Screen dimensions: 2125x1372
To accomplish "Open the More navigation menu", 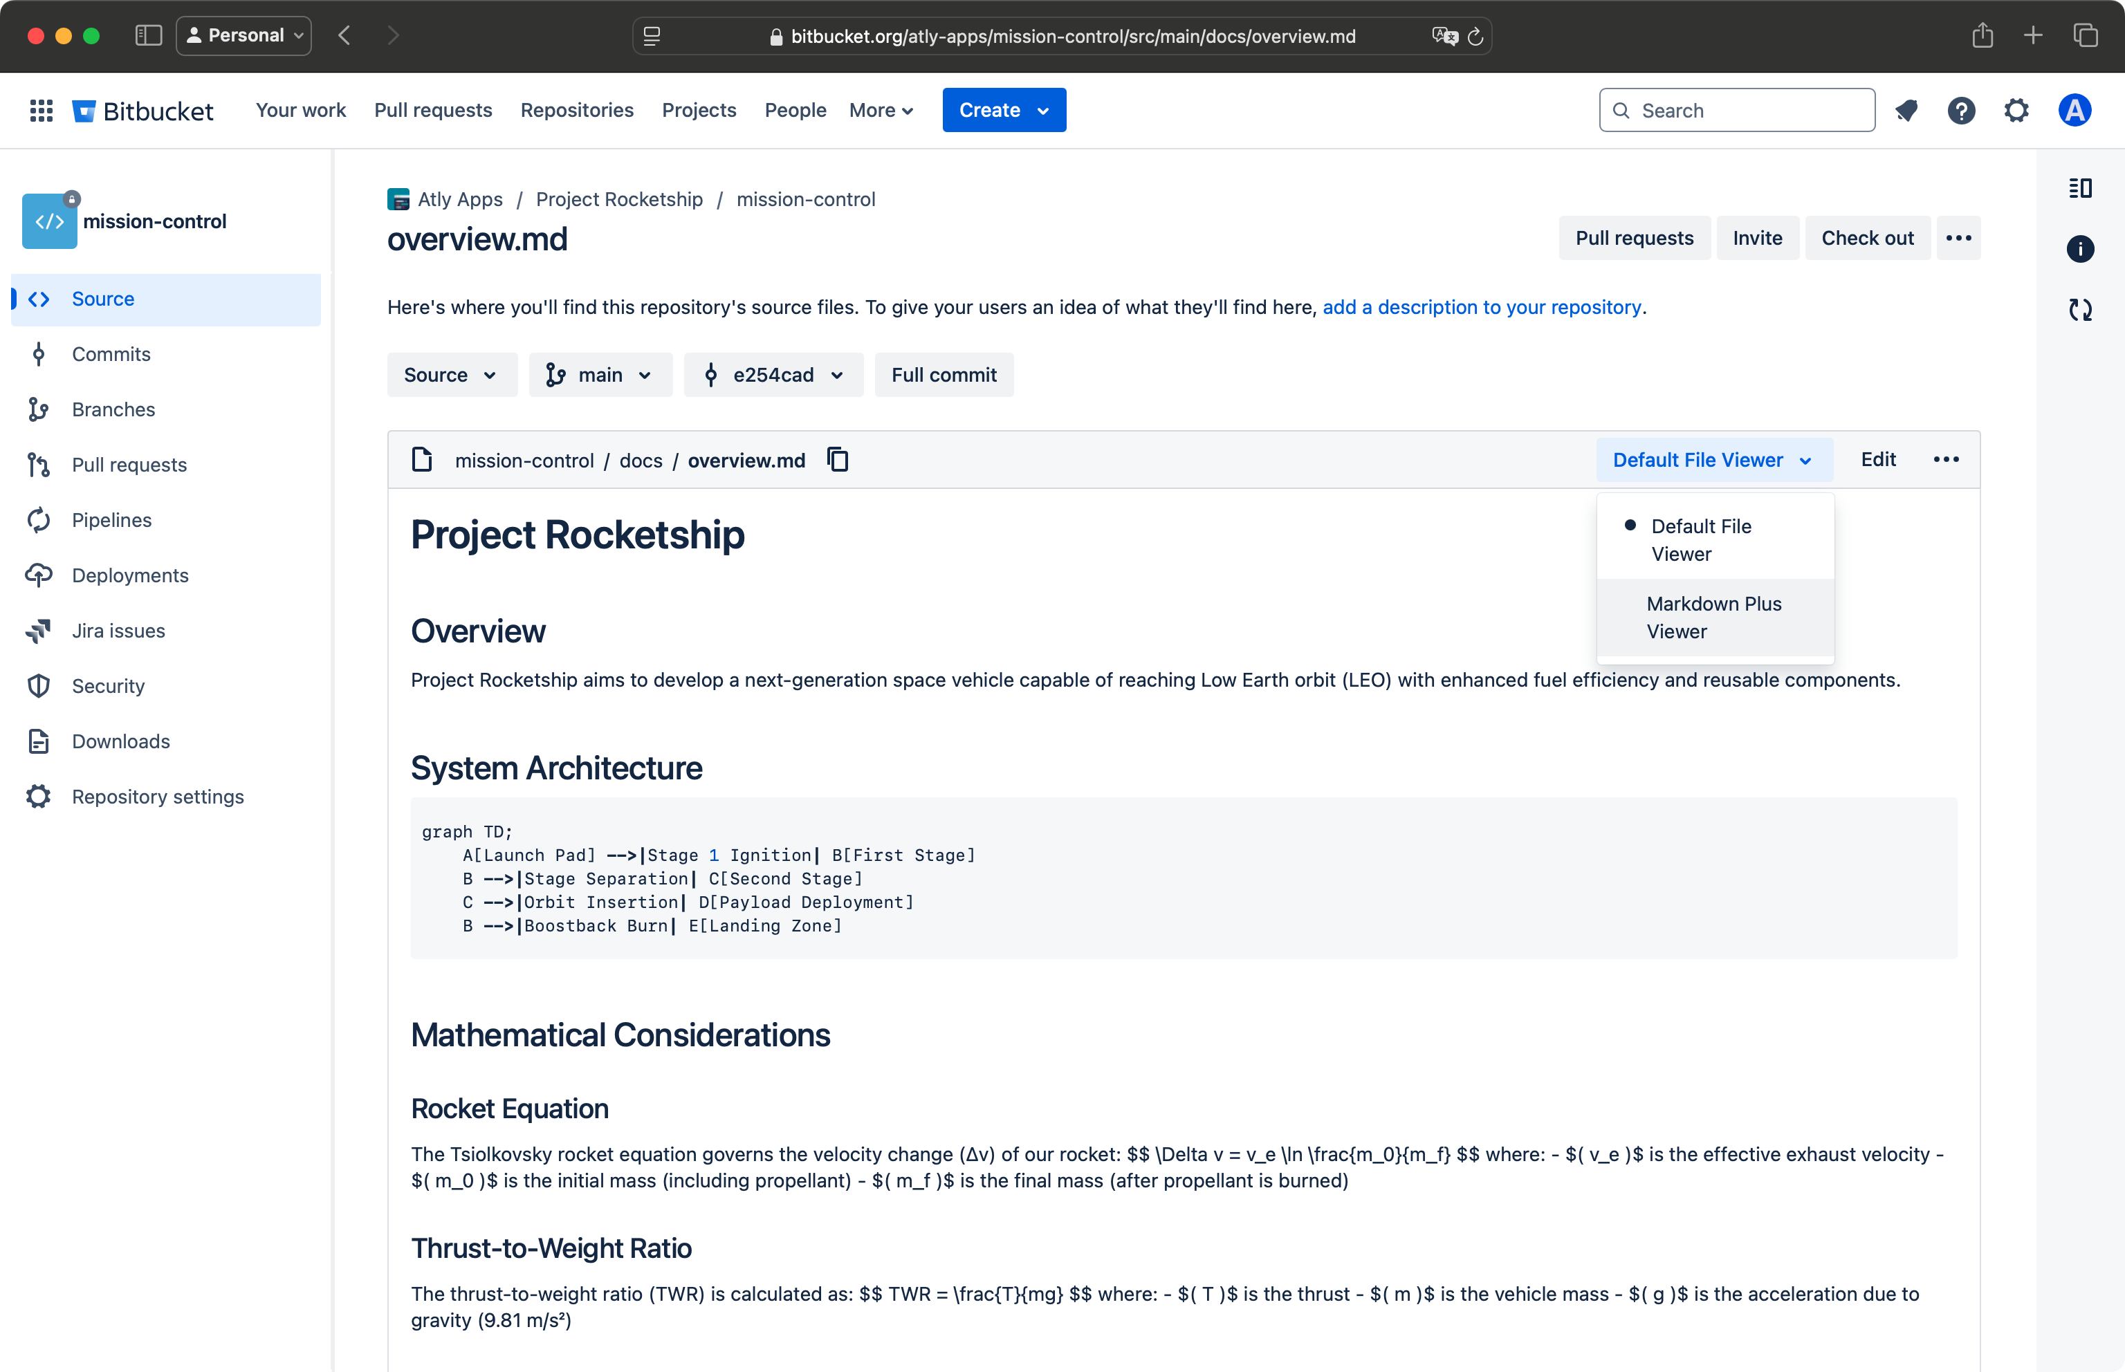I will coord(881,111).
